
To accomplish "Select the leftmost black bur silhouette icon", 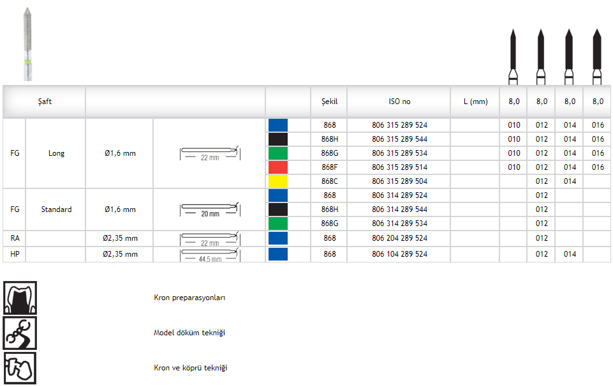I will click(513, 56).
